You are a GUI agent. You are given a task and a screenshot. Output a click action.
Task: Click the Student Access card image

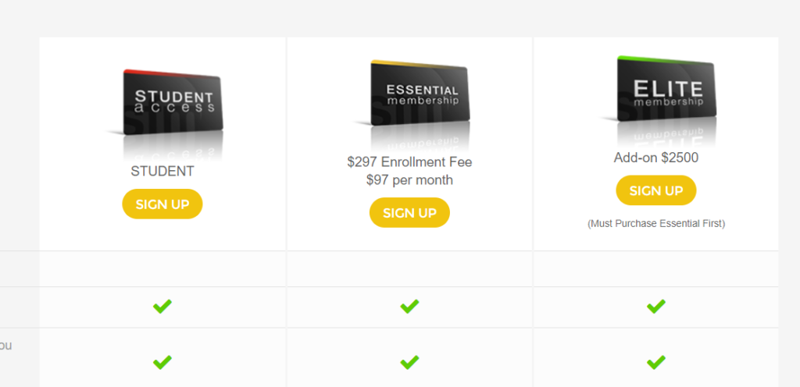[164, 115]
